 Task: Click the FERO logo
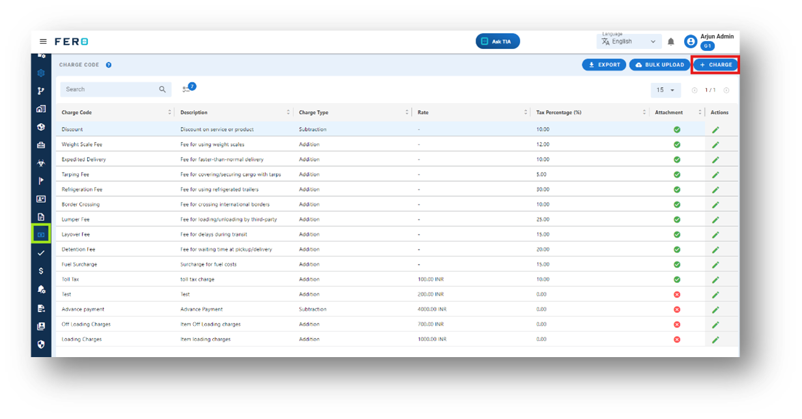click(71, 42)
